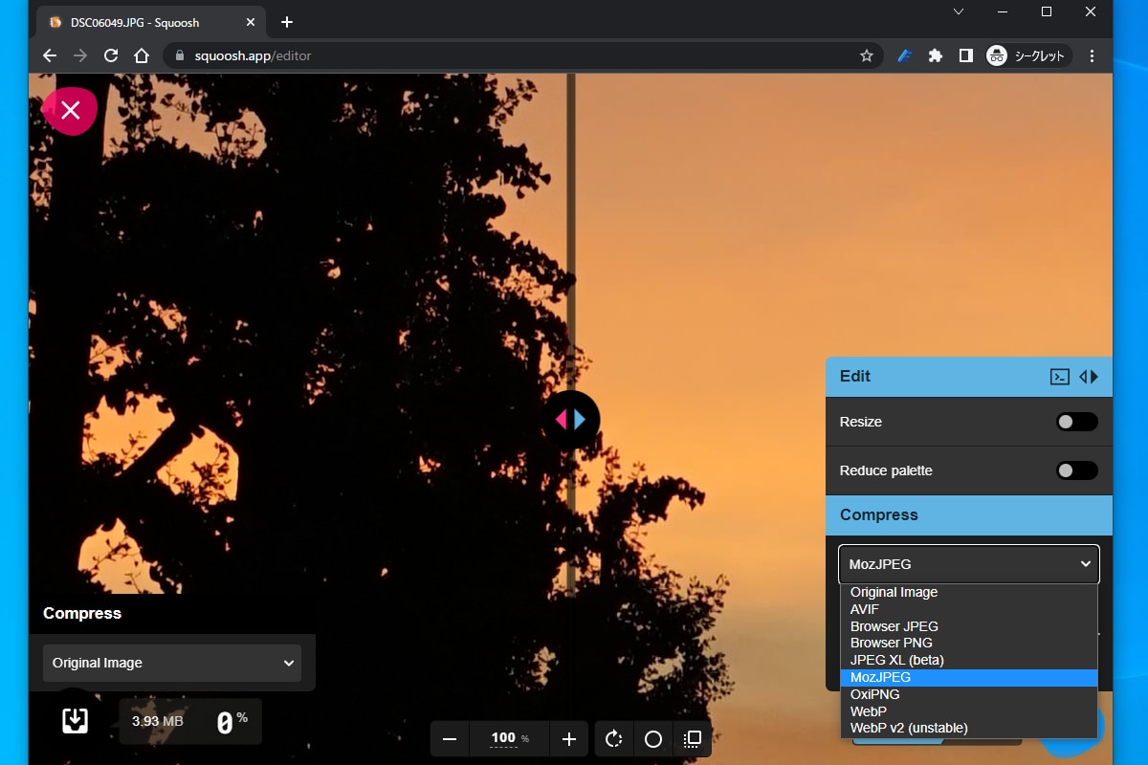Turn on the Reduce palette switch
This screenshot has width=1148, height=765.
pyautogui.click(x=1076, y=470)
